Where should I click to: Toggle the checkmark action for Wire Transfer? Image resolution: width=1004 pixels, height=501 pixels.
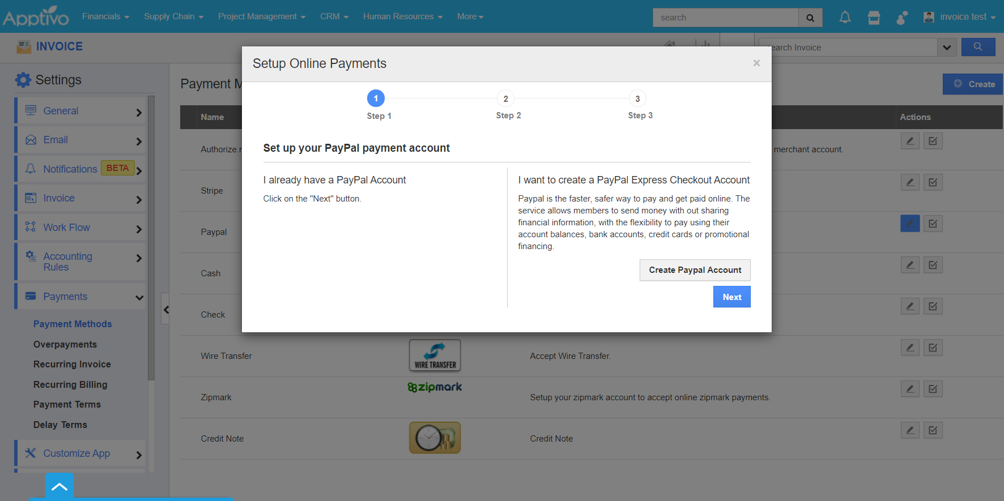(x=933, y=348)
